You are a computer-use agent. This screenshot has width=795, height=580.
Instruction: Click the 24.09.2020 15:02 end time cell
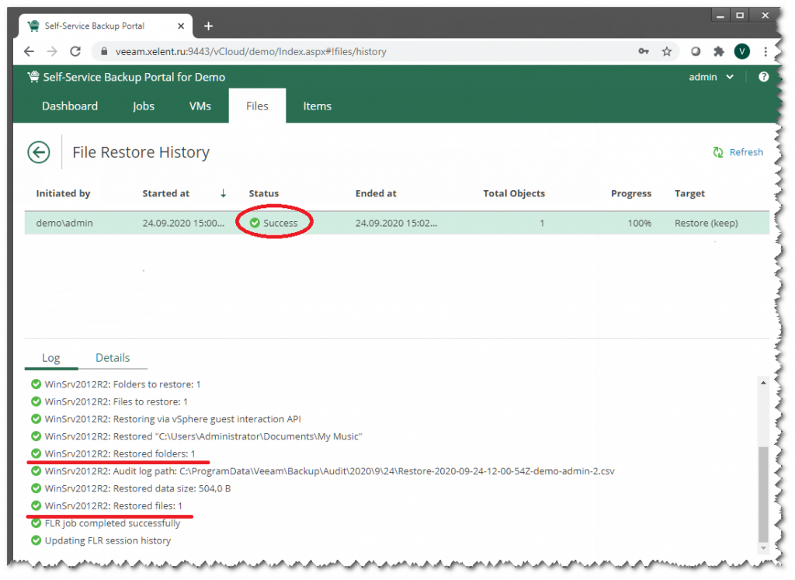(x=396, y=223)
